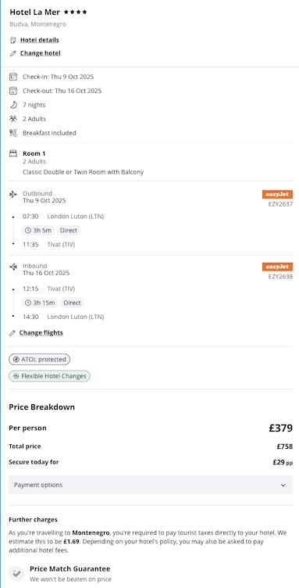Click the Change hotel link

(x=40, y=53)
